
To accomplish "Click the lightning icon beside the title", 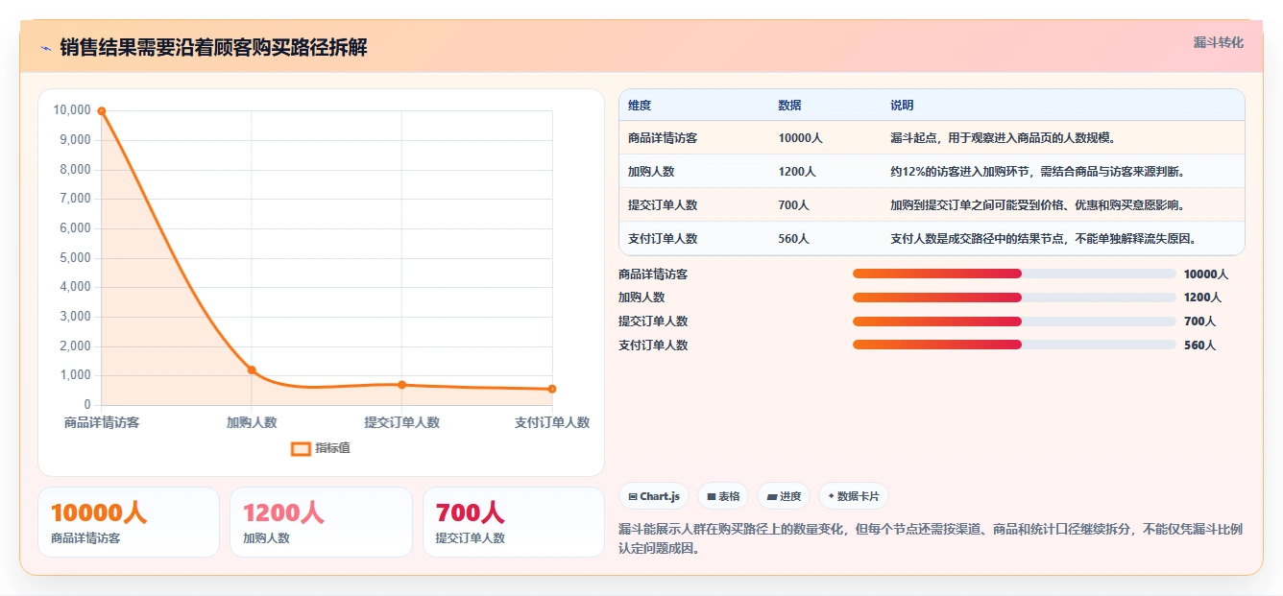I will 45,48.
